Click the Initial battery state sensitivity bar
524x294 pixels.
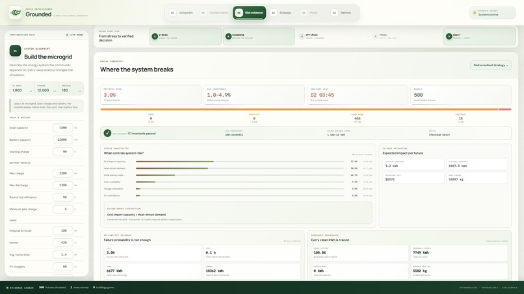[x=240, y=175]
